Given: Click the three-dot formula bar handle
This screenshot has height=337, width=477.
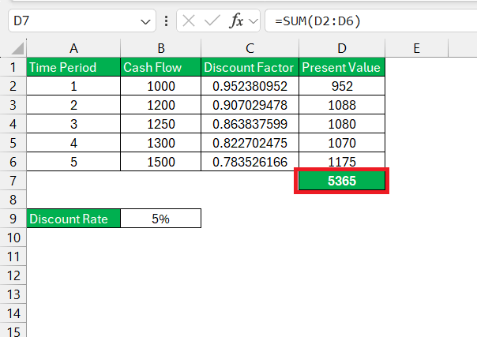Looking at the screenshot, I should 166,21.
